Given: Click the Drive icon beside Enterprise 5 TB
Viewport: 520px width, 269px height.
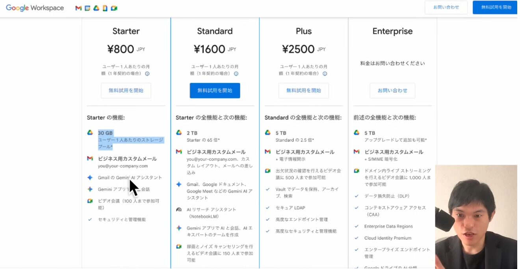Looking at the screenshot, I should click(x=357, y=133).
